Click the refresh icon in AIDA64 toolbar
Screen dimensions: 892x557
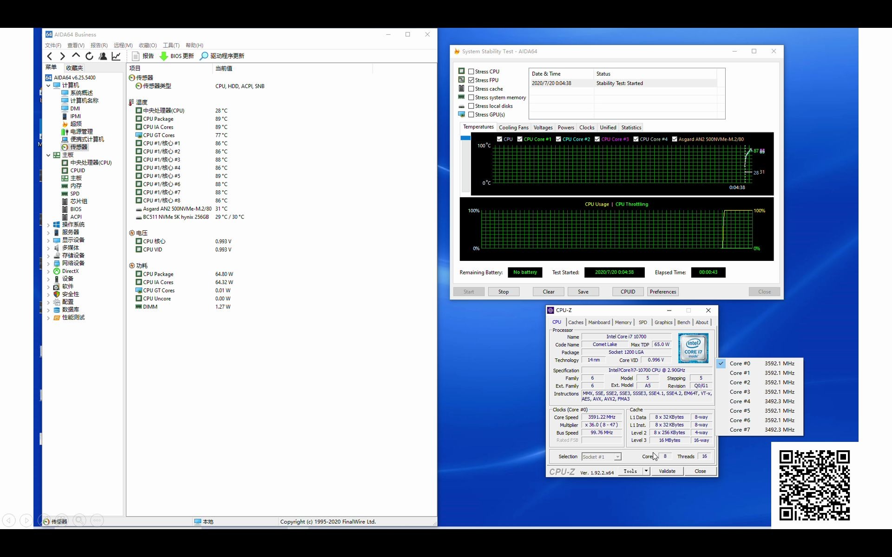coord(89,56)
